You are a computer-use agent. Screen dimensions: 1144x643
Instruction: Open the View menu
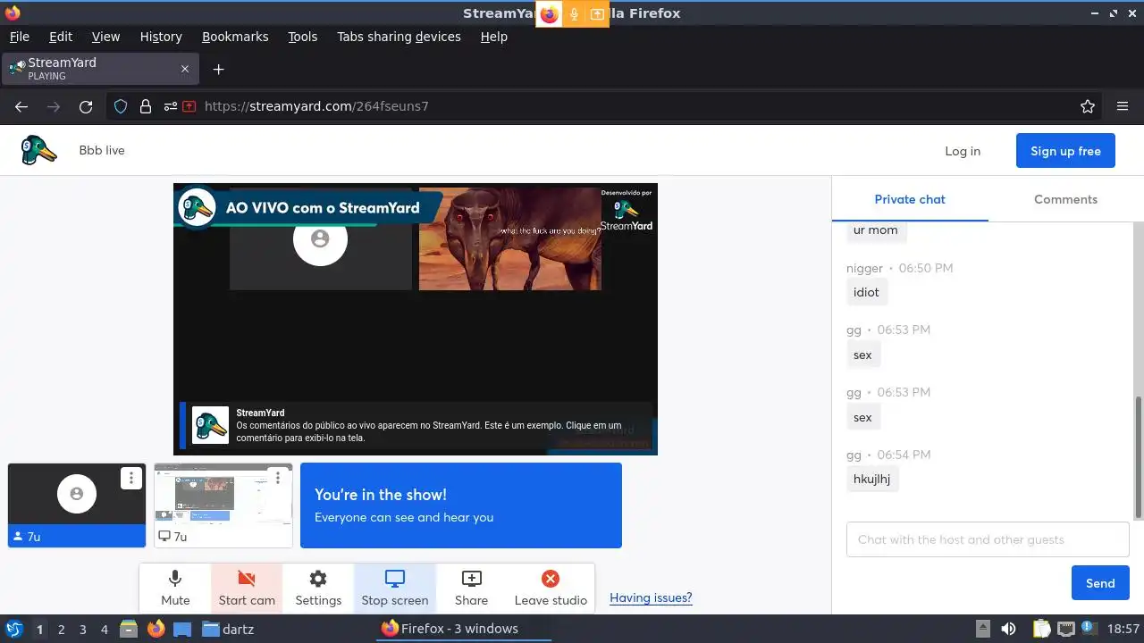(x=105, y=37)
